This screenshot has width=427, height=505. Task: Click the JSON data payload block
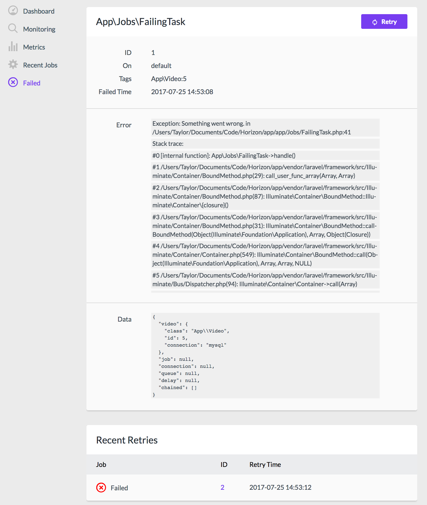[x=265, y=356]
